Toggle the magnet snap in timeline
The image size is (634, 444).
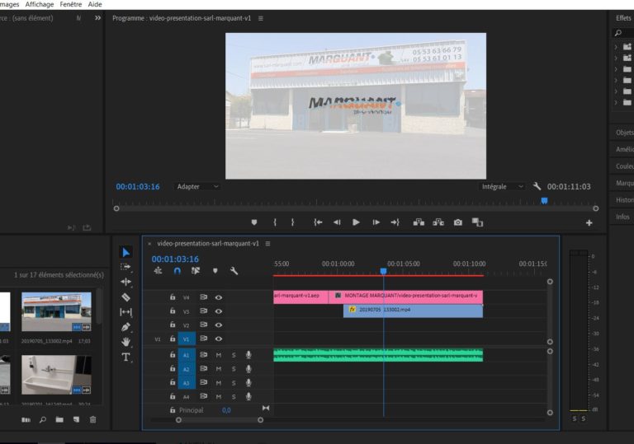[x=177, y=270]
